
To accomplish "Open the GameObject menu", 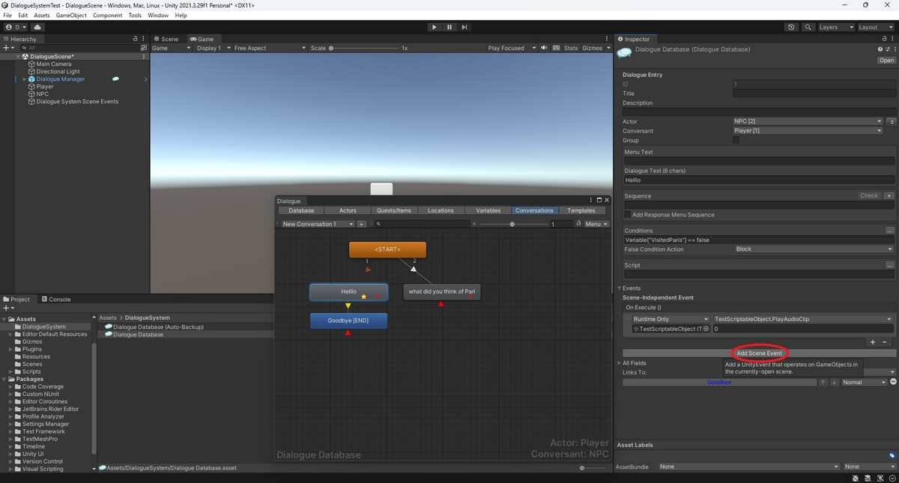I will (71, 15).
